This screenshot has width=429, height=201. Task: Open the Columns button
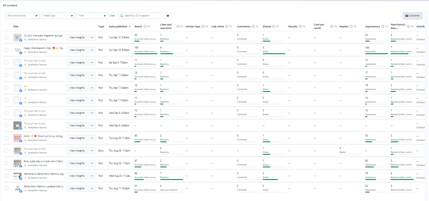[x=412, y=16]
